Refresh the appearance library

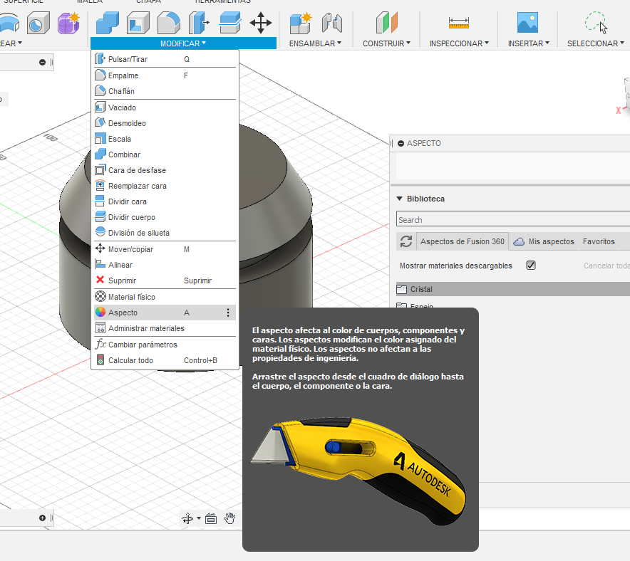(406, 241)
